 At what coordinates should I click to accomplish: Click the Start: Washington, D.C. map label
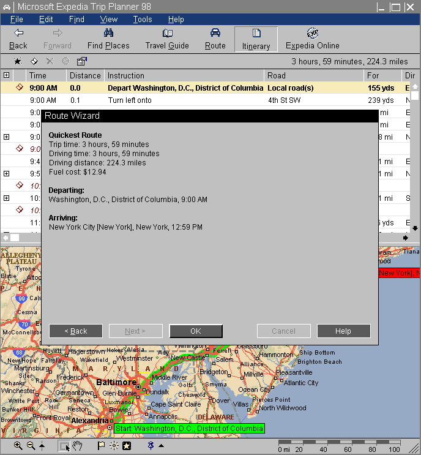tap(189, 429)
